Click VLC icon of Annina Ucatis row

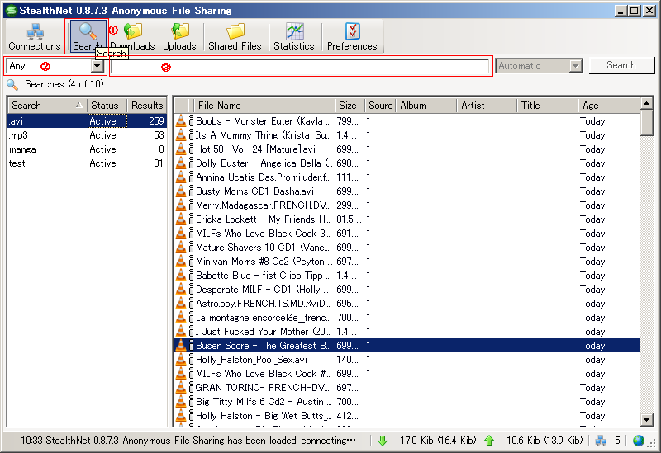[x=181, y=177]
